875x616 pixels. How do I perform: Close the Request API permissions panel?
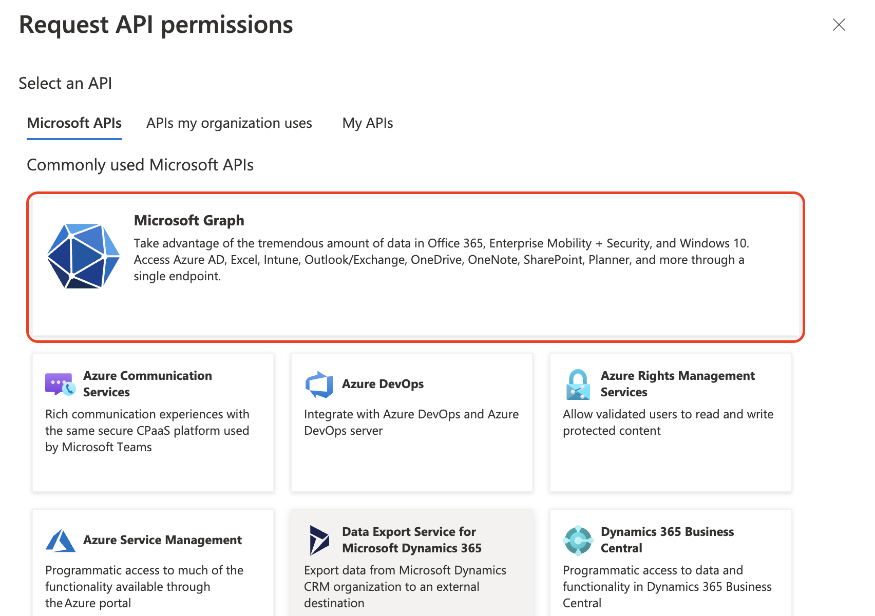tap(839, 25)
